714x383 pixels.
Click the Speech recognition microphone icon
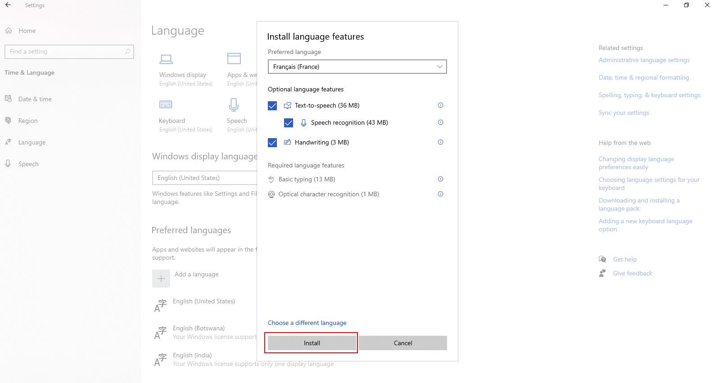304,122
